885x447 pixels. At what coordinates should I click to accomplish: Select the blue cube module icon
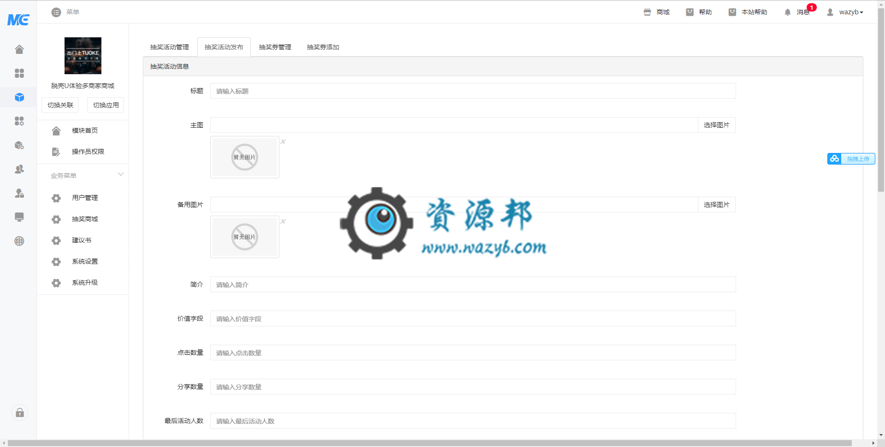click(19, 97)
